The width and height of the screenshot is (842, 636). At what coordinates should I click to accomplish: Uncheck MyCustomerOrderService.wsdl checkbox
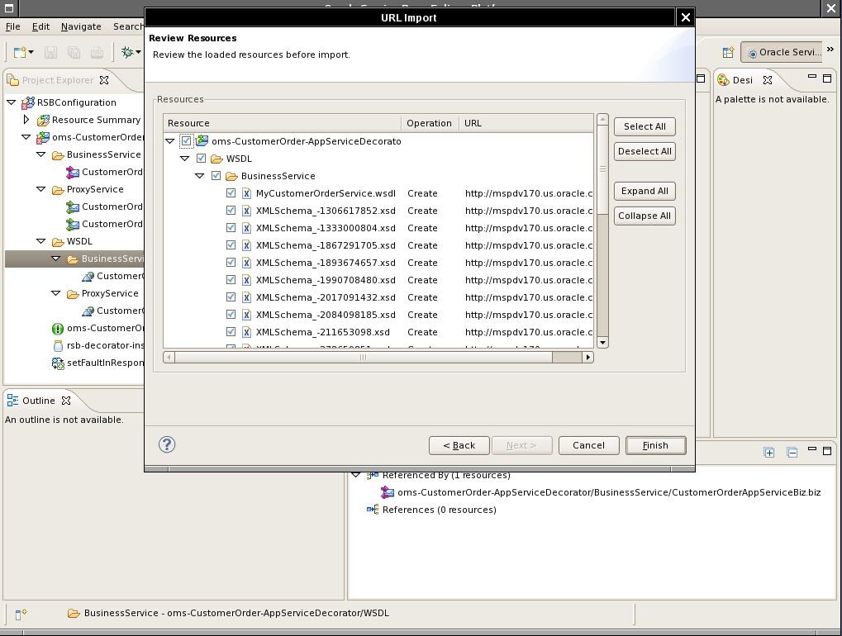(231, 193)
